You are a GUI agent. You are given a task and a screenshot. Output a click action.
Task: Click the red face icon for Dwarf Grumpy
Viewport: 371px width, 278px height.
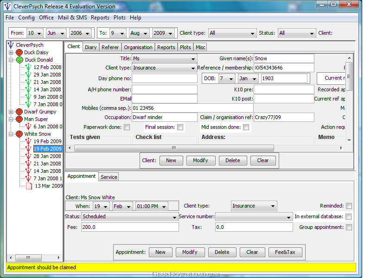[19, 112]
